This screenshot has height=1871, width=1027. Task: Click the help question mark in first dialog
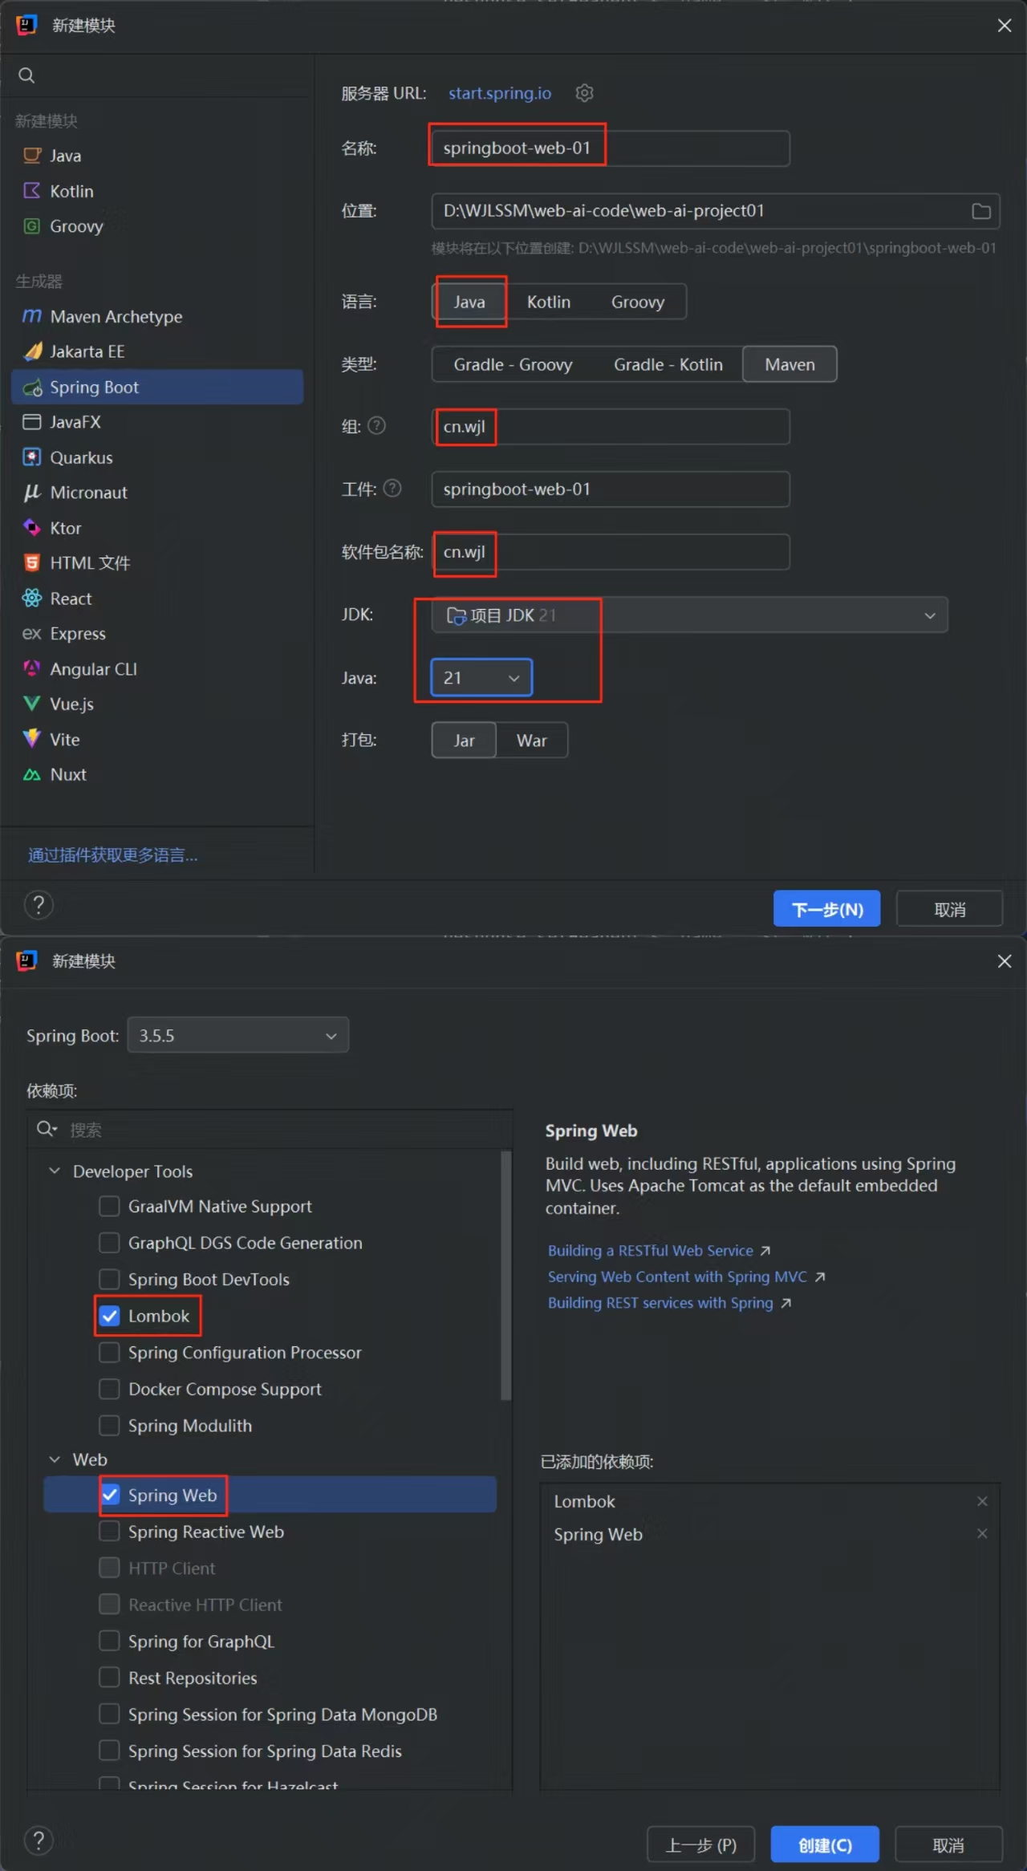point(39,905)
